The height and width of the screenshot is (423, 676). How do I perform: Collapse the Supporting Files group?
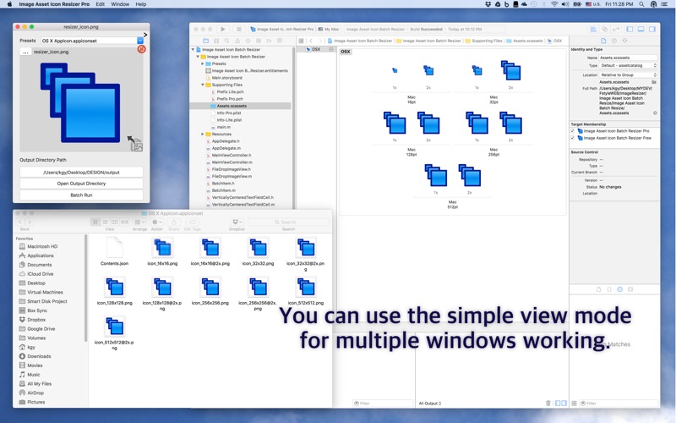pos(203,85)
